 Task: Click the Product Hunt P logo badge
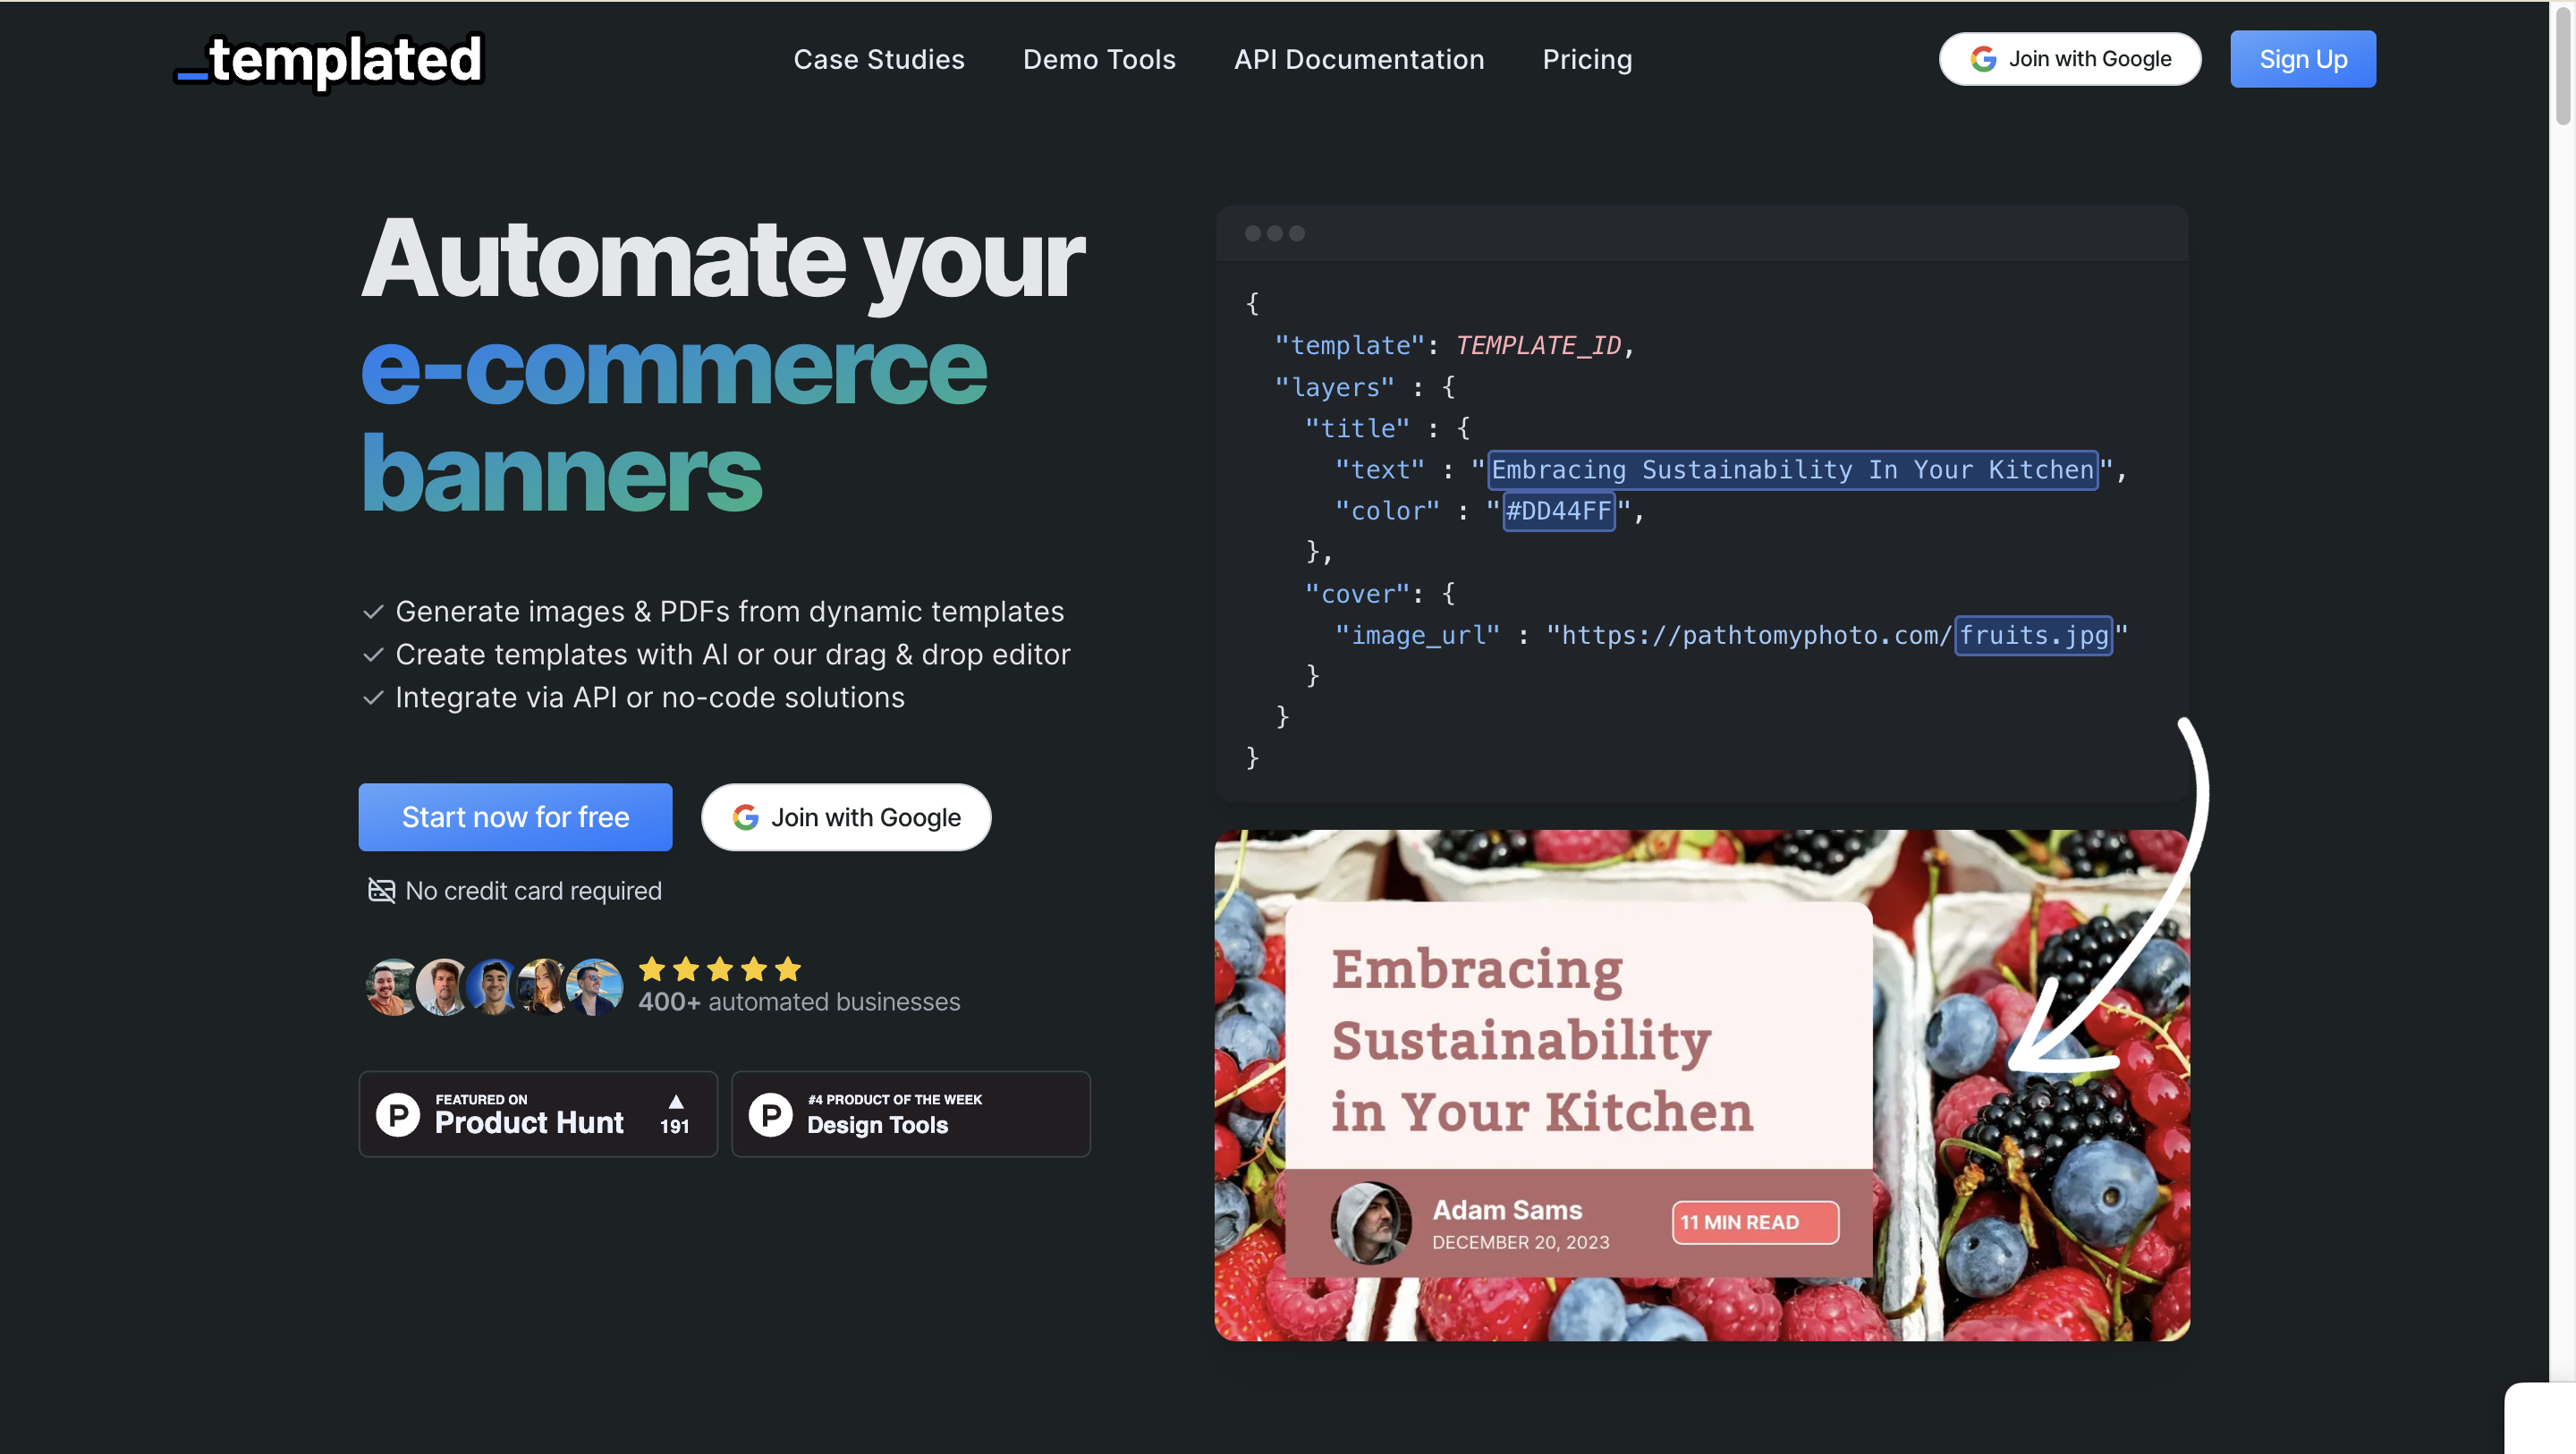[398, 1114]
